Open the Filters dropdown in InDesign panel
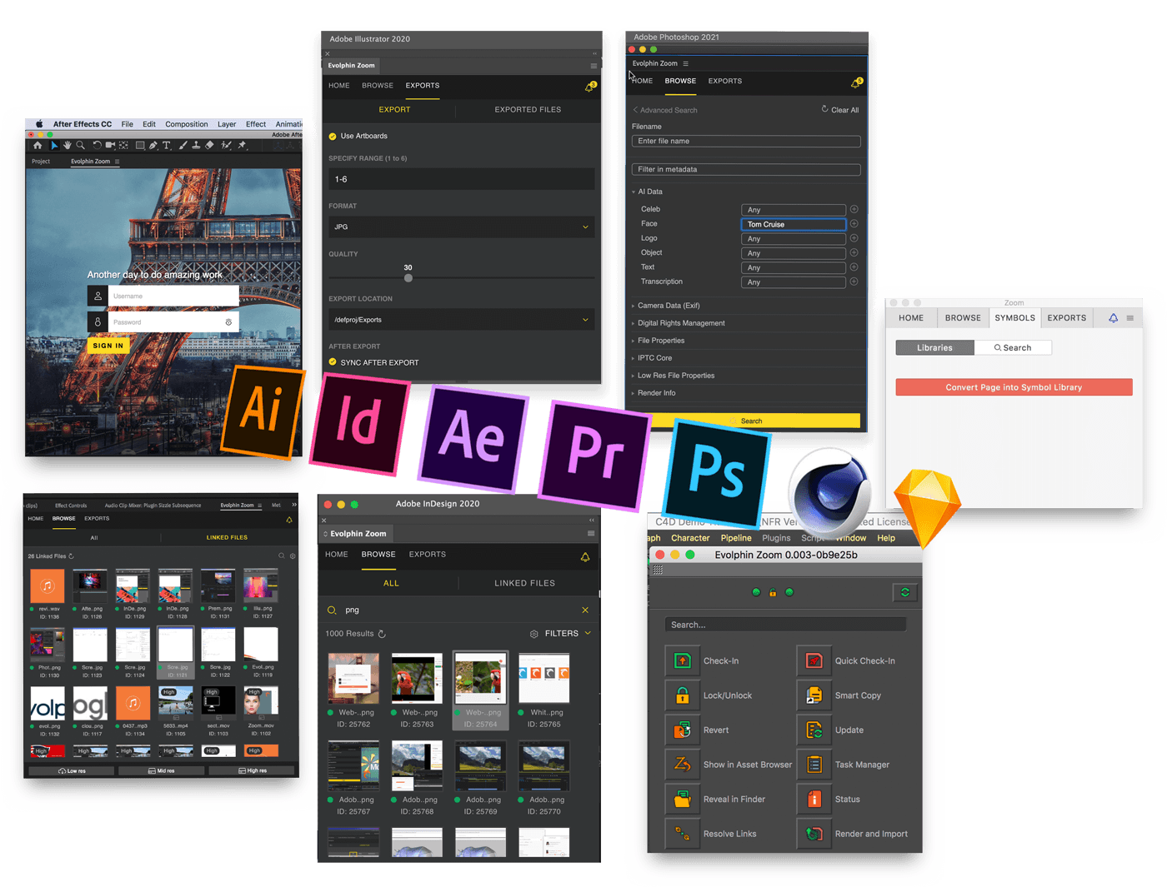 click(568, 634)
